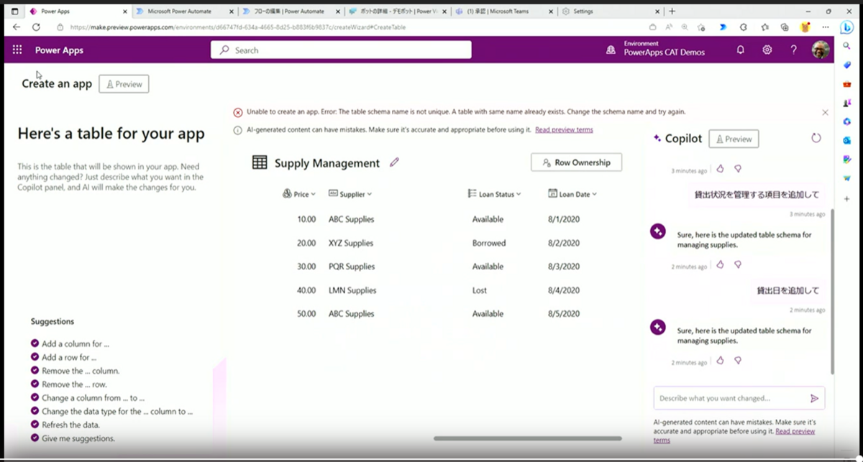Dismiss the error notification bar

pyautogui.click(x=825, y=112)
